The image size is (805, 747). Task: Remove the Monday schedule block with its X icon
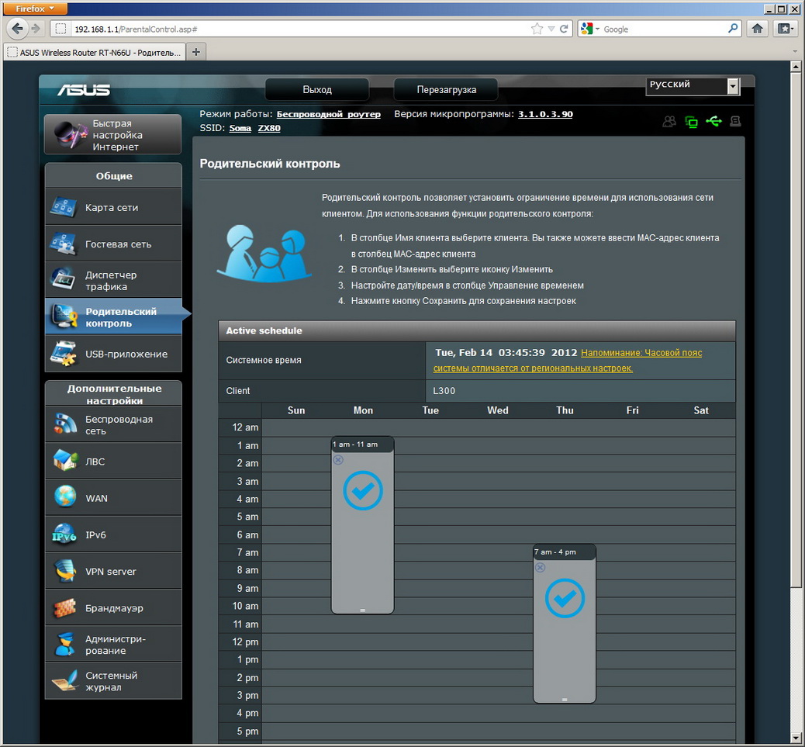(x=338, y=460)
